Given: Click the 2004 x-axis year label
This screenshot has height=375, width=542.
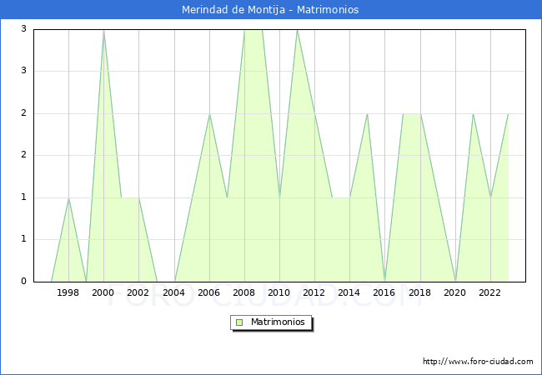Looking at the screenshot, I should click(x=173, y=292).
